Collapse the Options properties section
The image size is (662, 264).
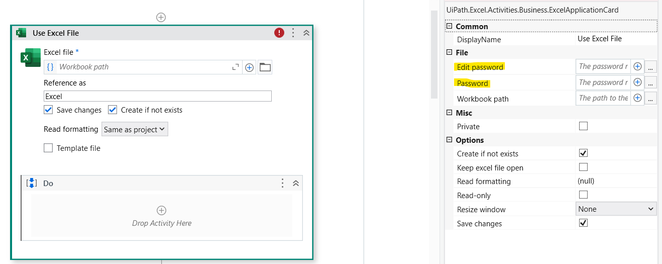tap(450, 140)
